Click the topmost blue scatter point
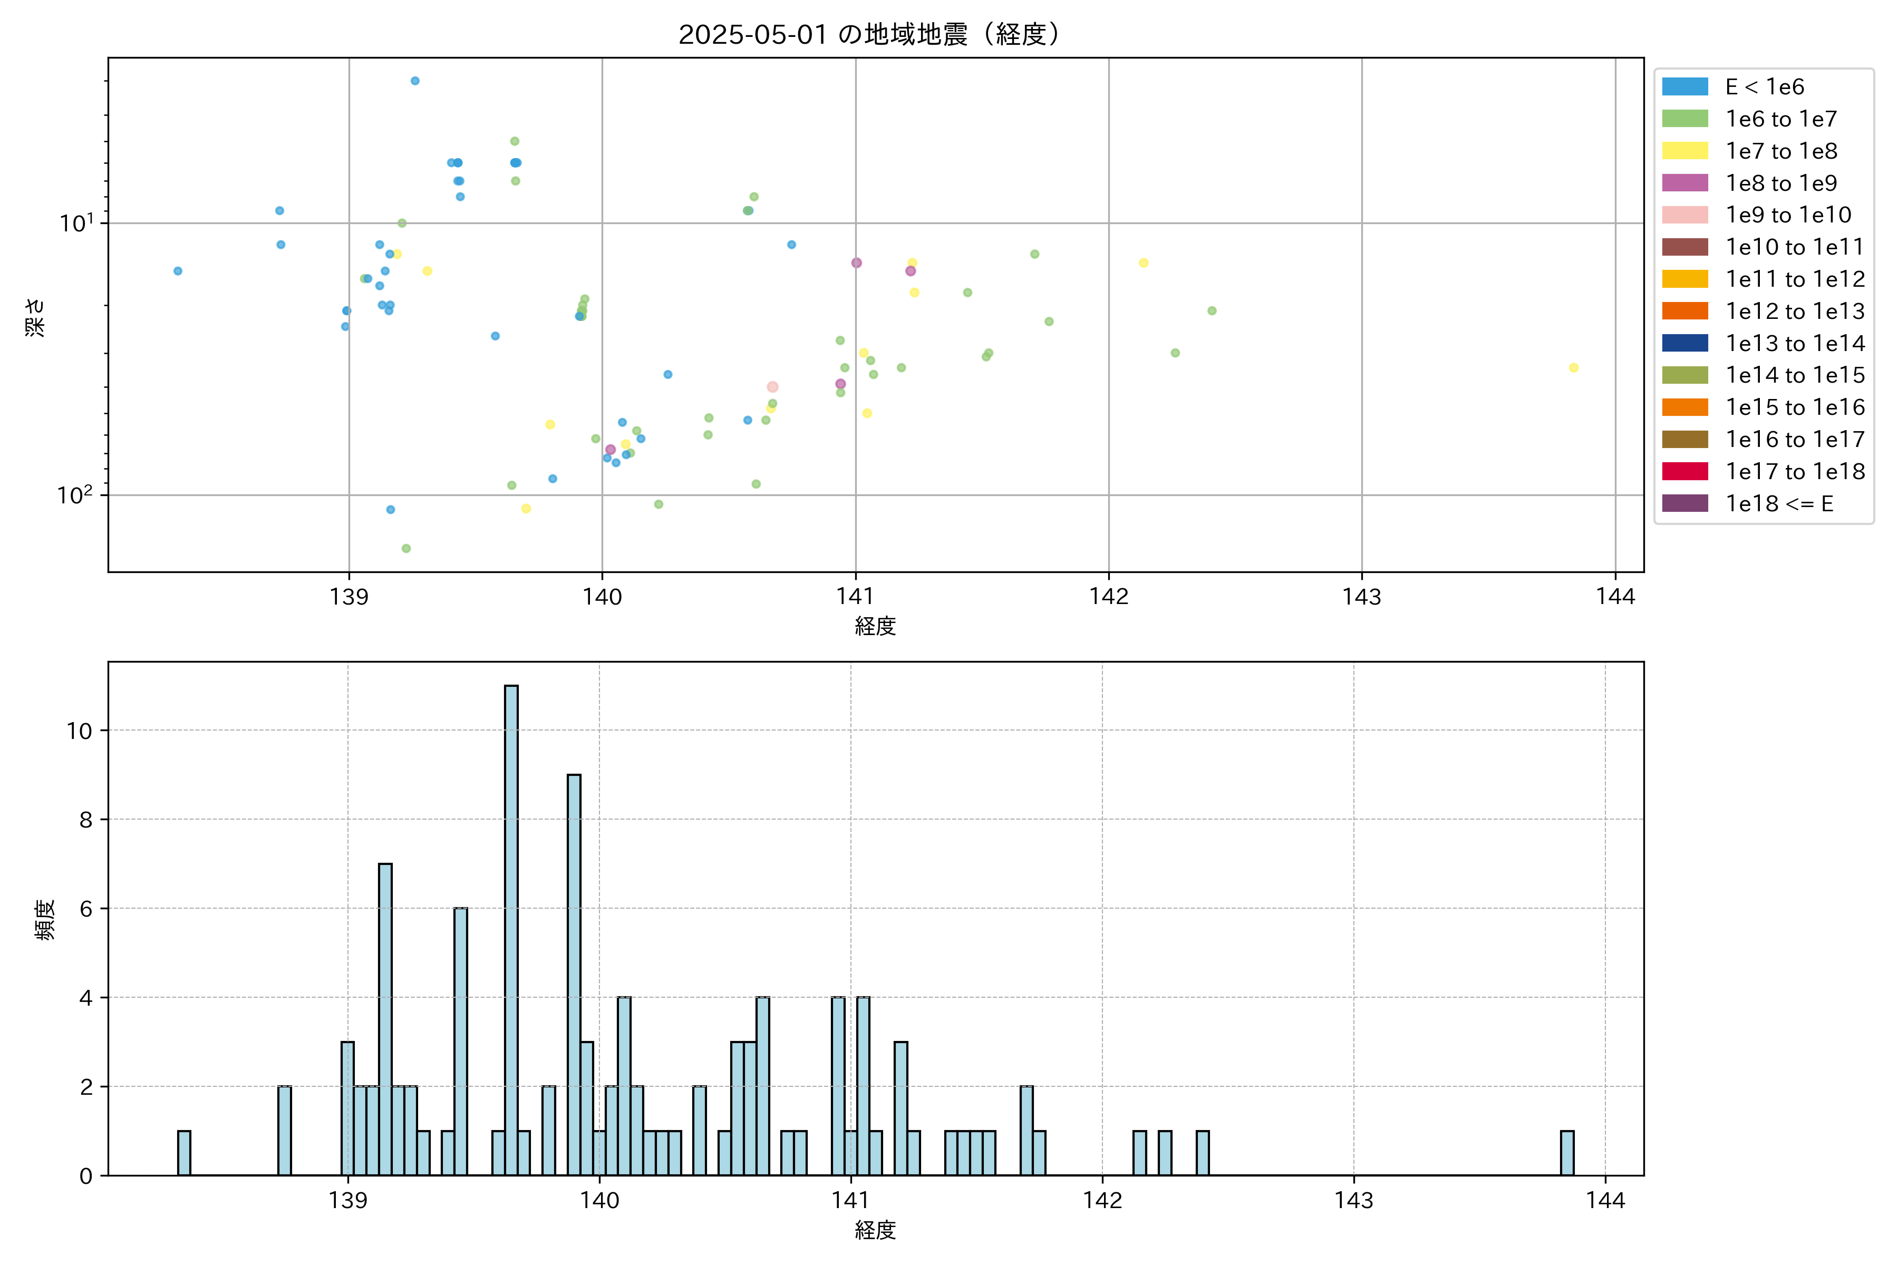Viewport: 1898px width, 1265px height. click(x=415, y=81)
